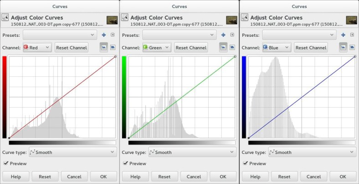Select linear histogram icon in the Blue channel dialog
Screen dimensions: 359x184
tap(343, 47)
